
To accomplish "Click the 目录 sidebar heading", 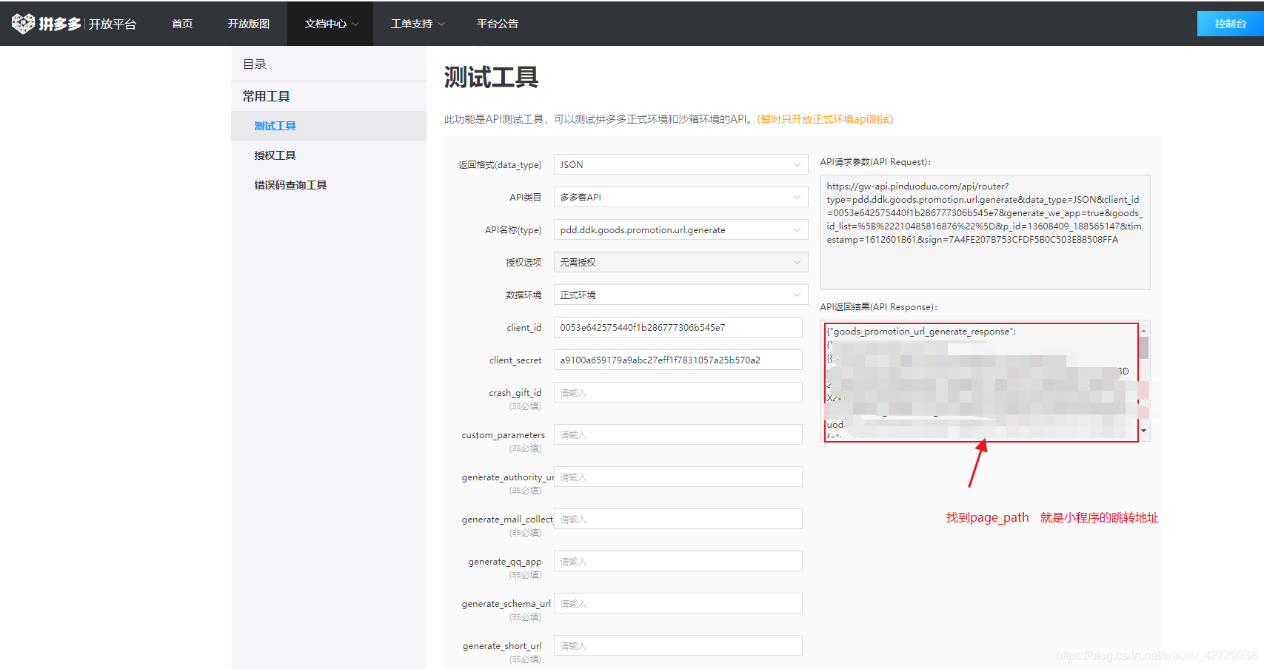I will pos(255,64).
